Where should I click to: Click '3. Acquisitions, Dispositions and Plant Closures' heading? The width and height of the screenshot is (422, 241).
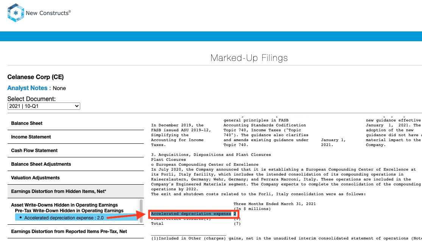211,155
